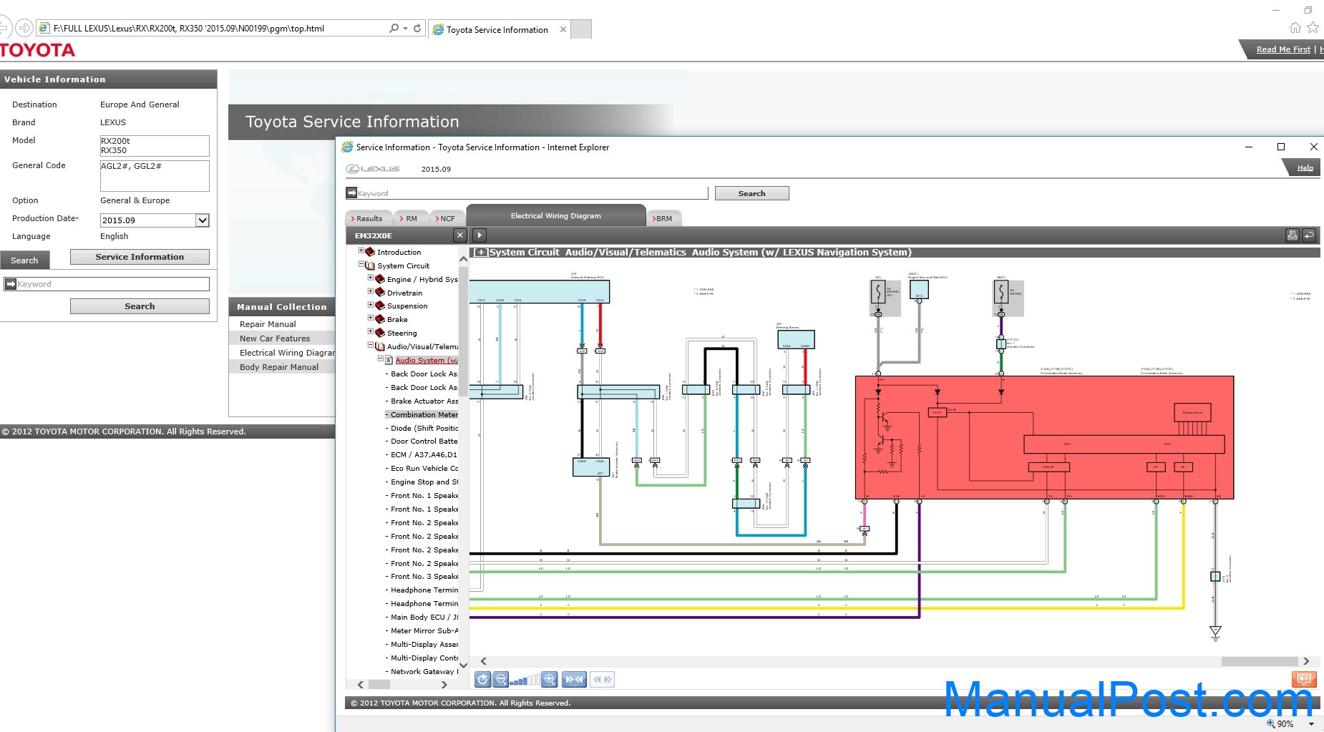Screen dimensions: 1324x732
Task: Collapse the System Circuit tree node
Action: click(361, 265)
